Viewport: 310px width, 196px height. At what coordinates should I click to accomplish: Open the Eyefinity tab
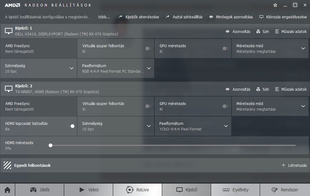[236, 190]
